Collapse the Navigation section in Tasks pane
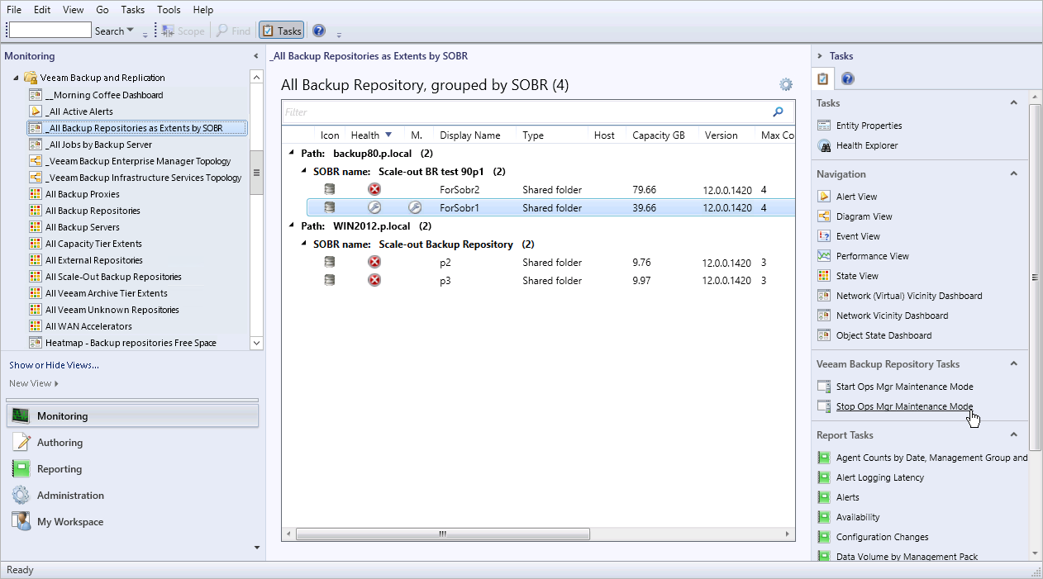Image resolution: width=1043 pixels, height=579 pixels. tap(1014, 174)
